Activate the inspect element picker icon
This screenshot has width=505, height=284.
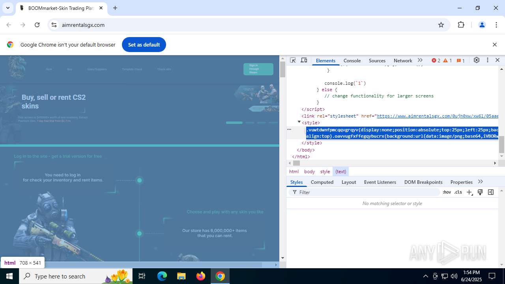pos(293,60)
